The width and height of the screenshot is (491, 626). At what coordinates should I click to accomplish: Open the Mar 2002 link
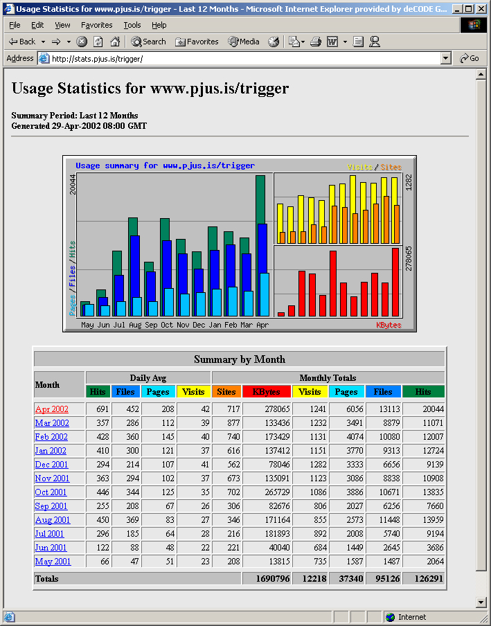click(52, 423)
